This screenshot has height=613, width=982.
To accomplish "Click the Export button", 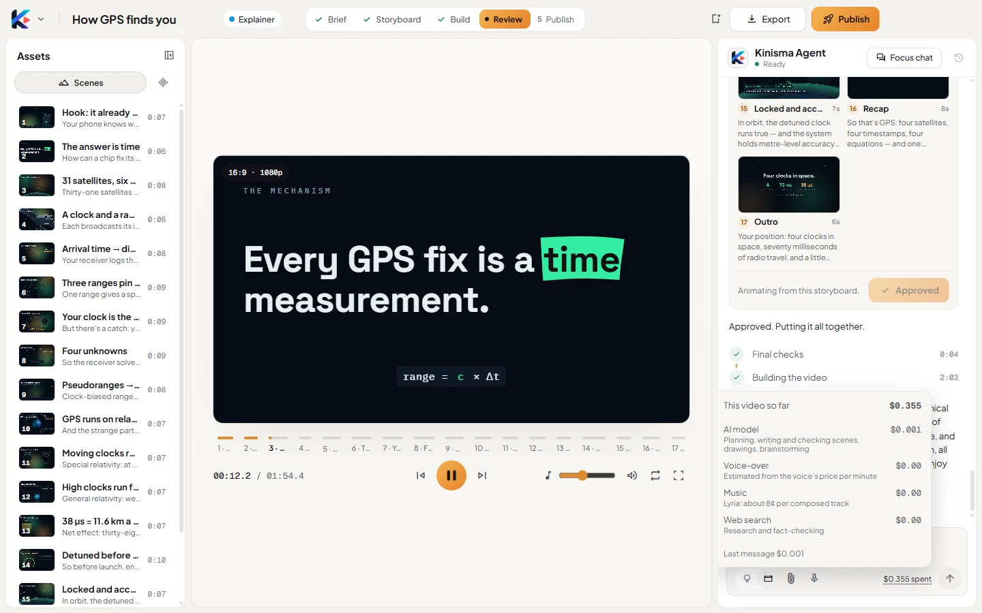I will (767, 19).
